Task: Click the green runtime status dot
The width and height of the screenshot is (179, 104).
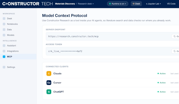Action: [110, 4]
